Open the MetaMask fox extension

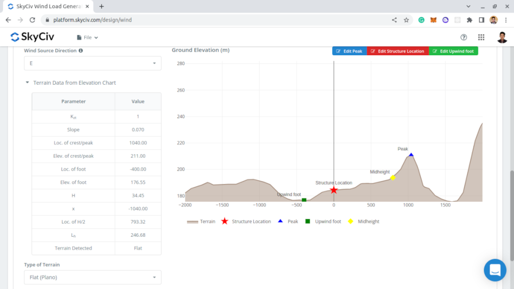[433, 20]
